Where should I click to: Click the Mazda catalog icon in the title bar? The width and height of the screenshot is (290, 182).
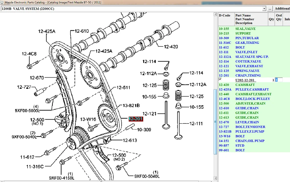tap(2, 2)
